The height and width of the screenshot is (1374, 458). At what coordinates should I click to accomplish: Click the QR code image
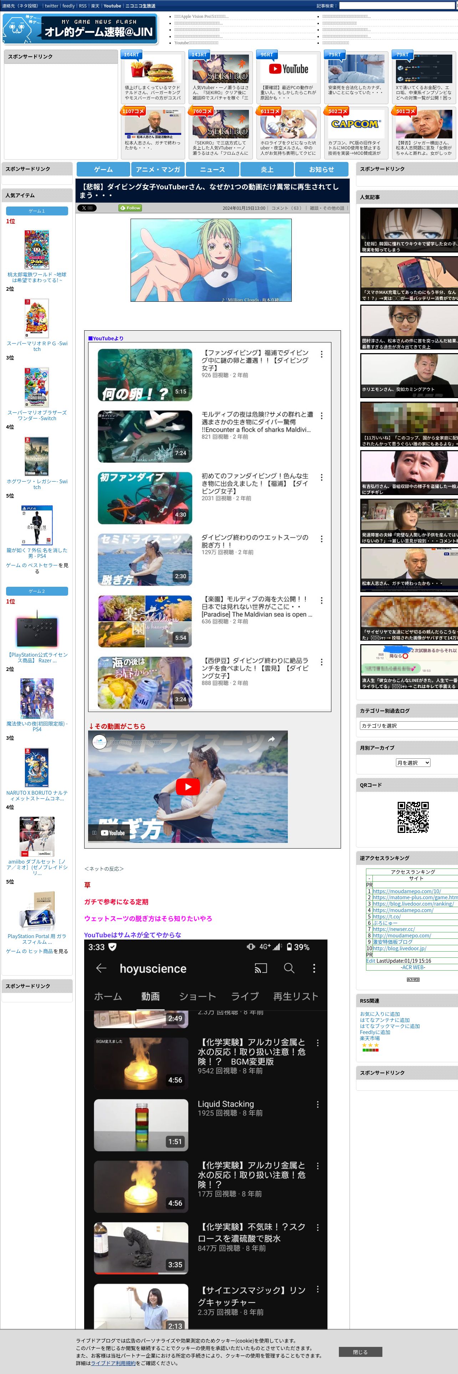tap(413, 817)
